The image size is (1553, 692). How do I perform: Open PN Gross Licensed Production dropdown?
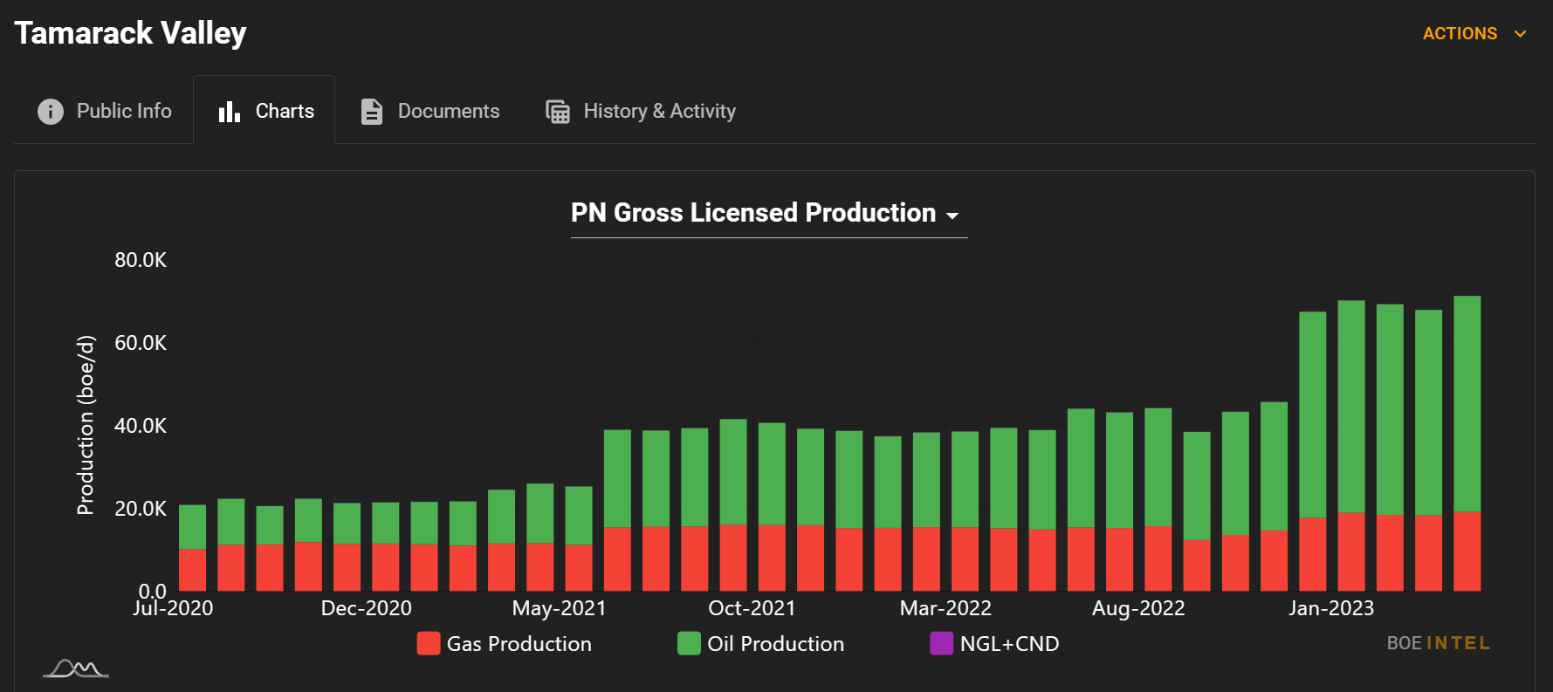769,213
